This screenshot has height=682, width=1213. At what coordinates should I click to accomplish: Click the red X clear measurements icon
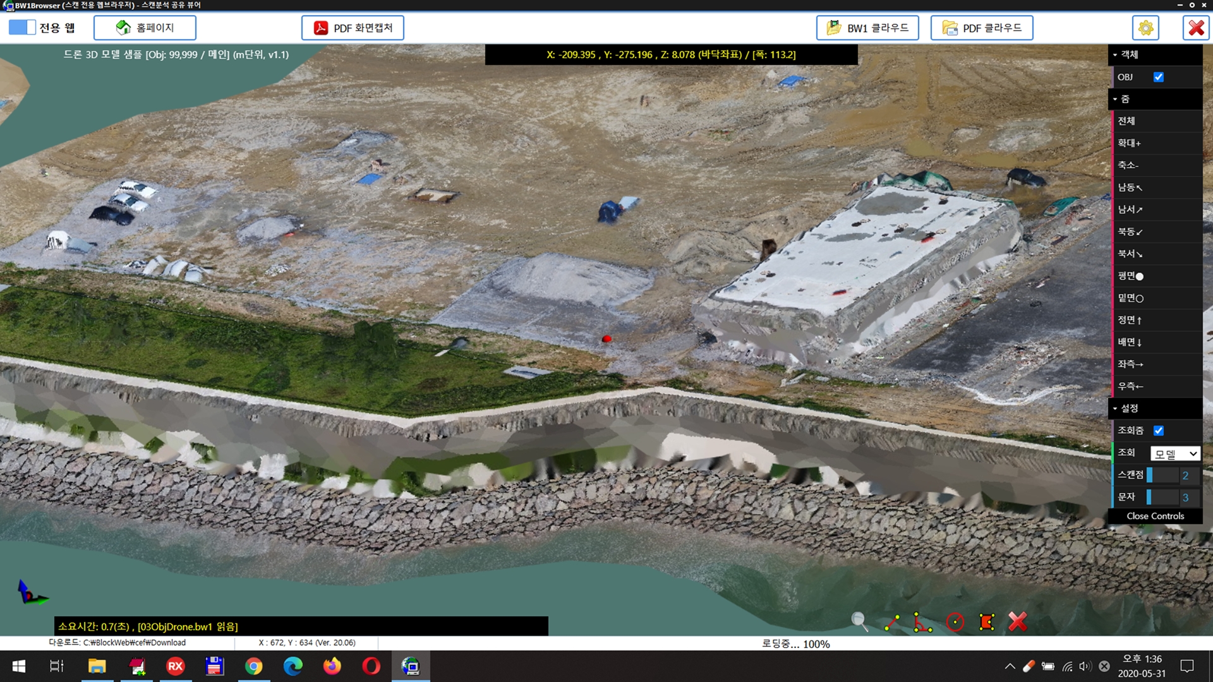pyautogui.click(x=1017, y=622)
